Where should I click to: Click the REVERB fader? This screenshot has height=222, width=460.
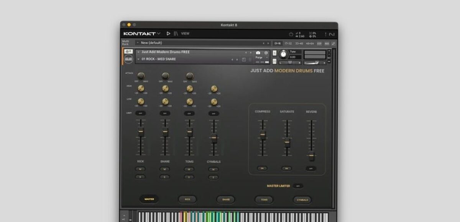pos(312,156)
